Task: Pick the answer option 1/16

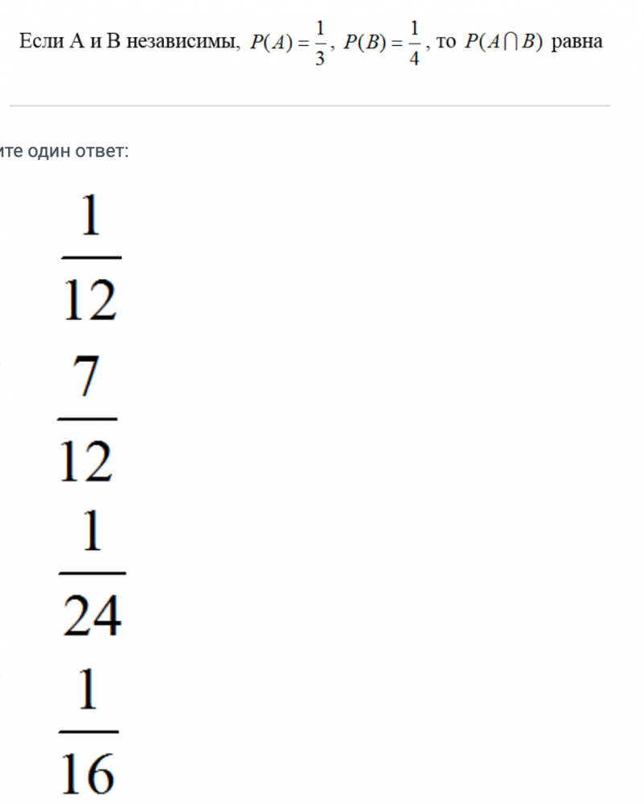Action: click(88, 731)
